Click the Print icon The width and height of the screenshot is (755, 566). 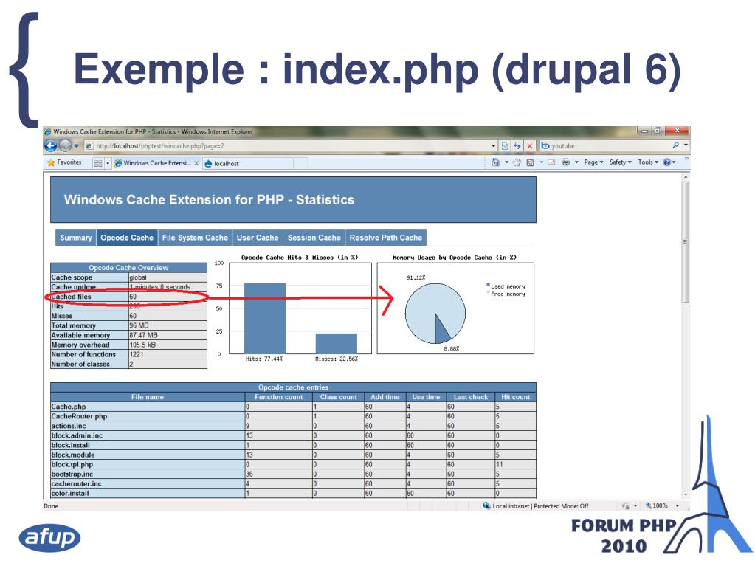tap(566, 162)
